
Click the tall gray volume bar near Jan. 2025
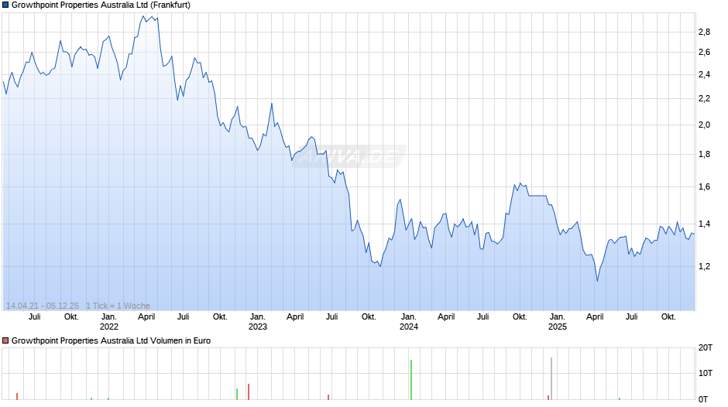pos(551,378)
